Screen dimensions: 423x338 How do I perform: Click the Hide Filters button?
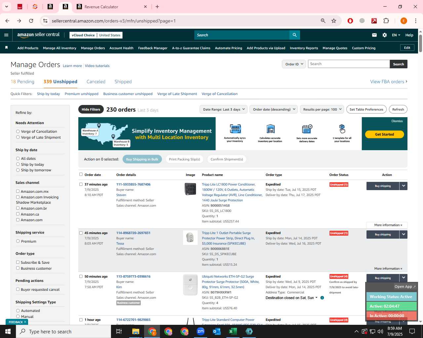click(x=91, y=109)
